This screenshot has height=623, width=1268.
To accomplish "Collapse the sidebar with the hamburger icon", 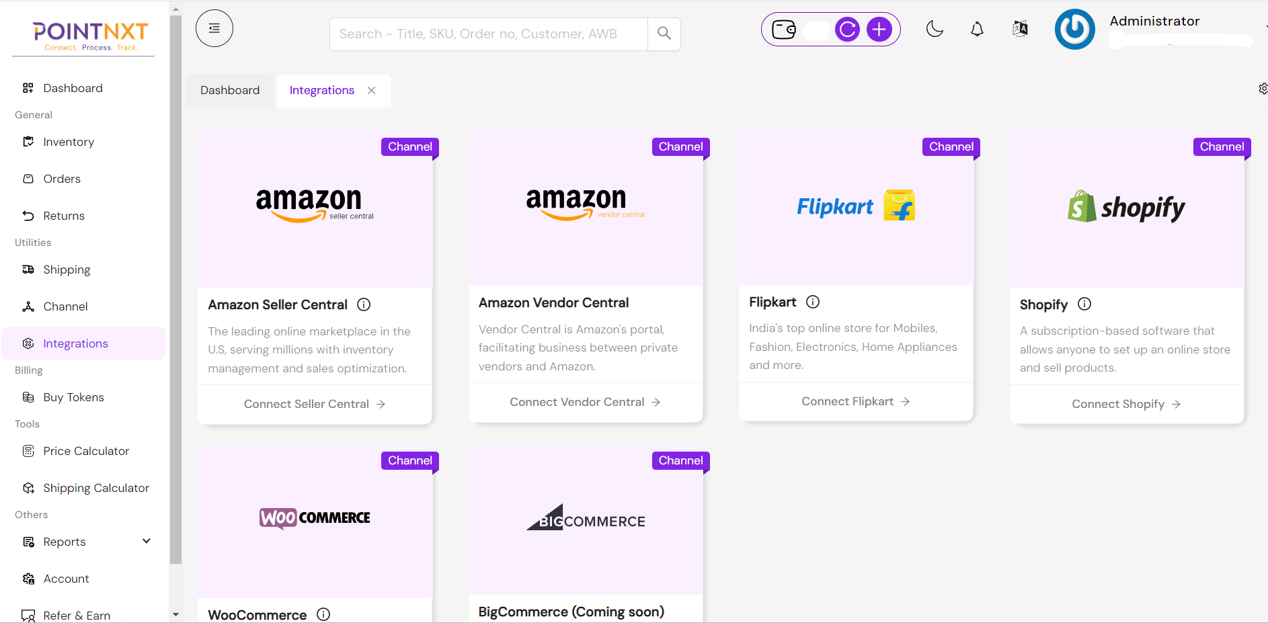I will [x=214, y=28].
